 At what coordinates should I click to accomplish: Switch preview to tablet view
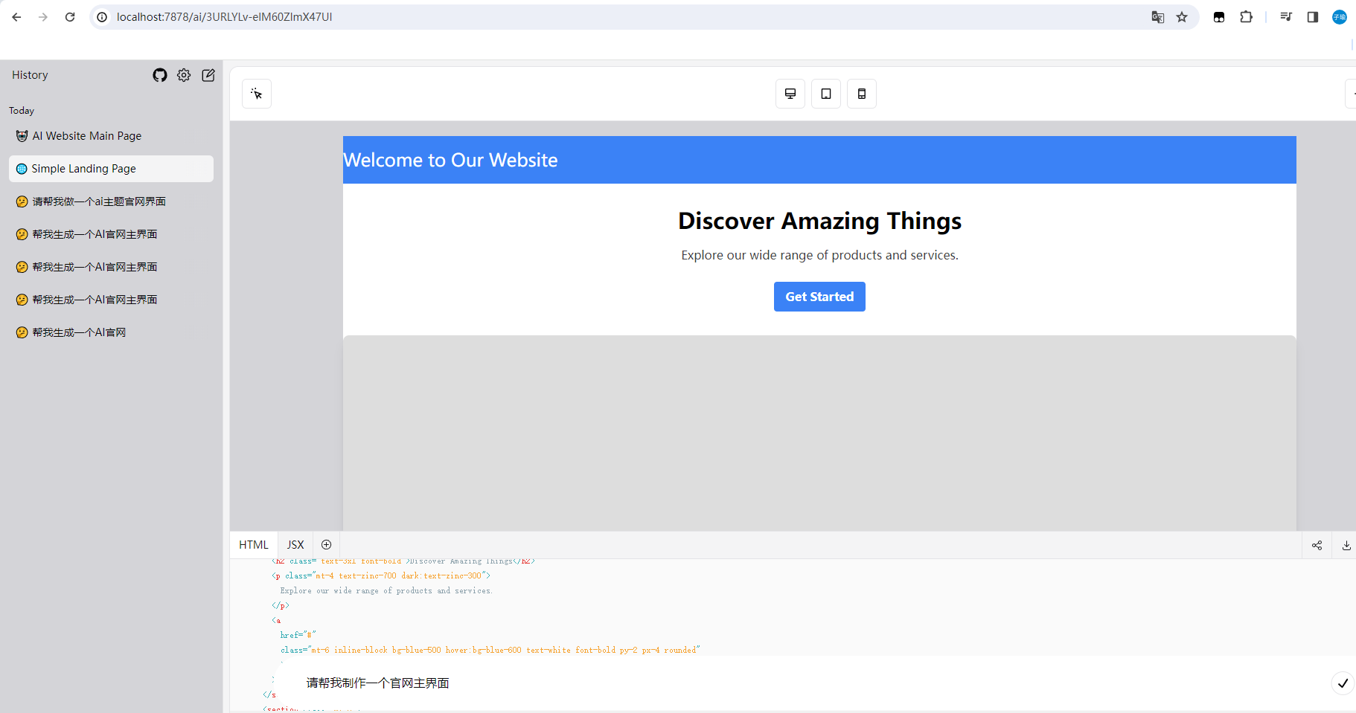(x=826, y=94)
